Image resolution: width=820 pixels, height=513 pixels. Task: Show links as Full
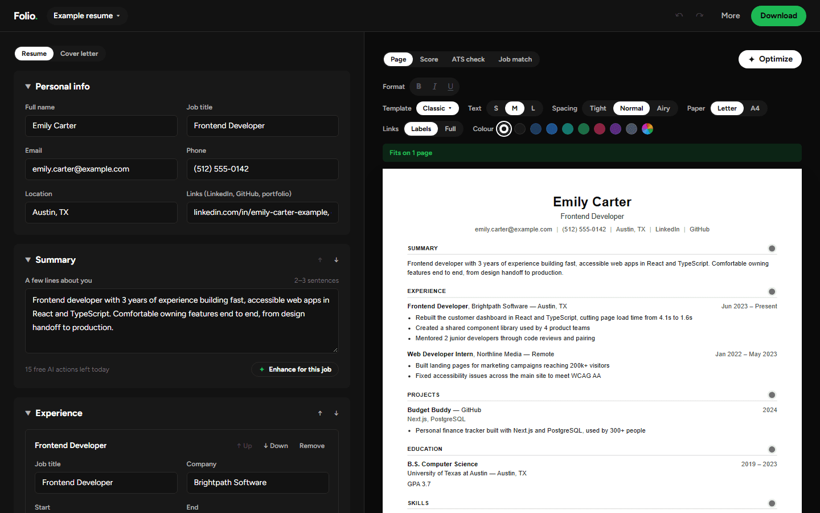pos(450,129)
